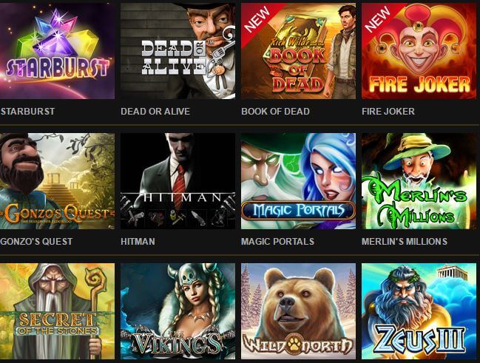Click the DEAD OR ALIVE text label
Viewport: 480px width, 363px height.
(x=155, y=112)
